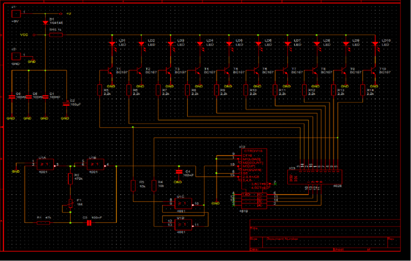This screenshot has width=411, height=261.
Task: Click the U1B 4001 gate symbol
Action: [95, 165]
